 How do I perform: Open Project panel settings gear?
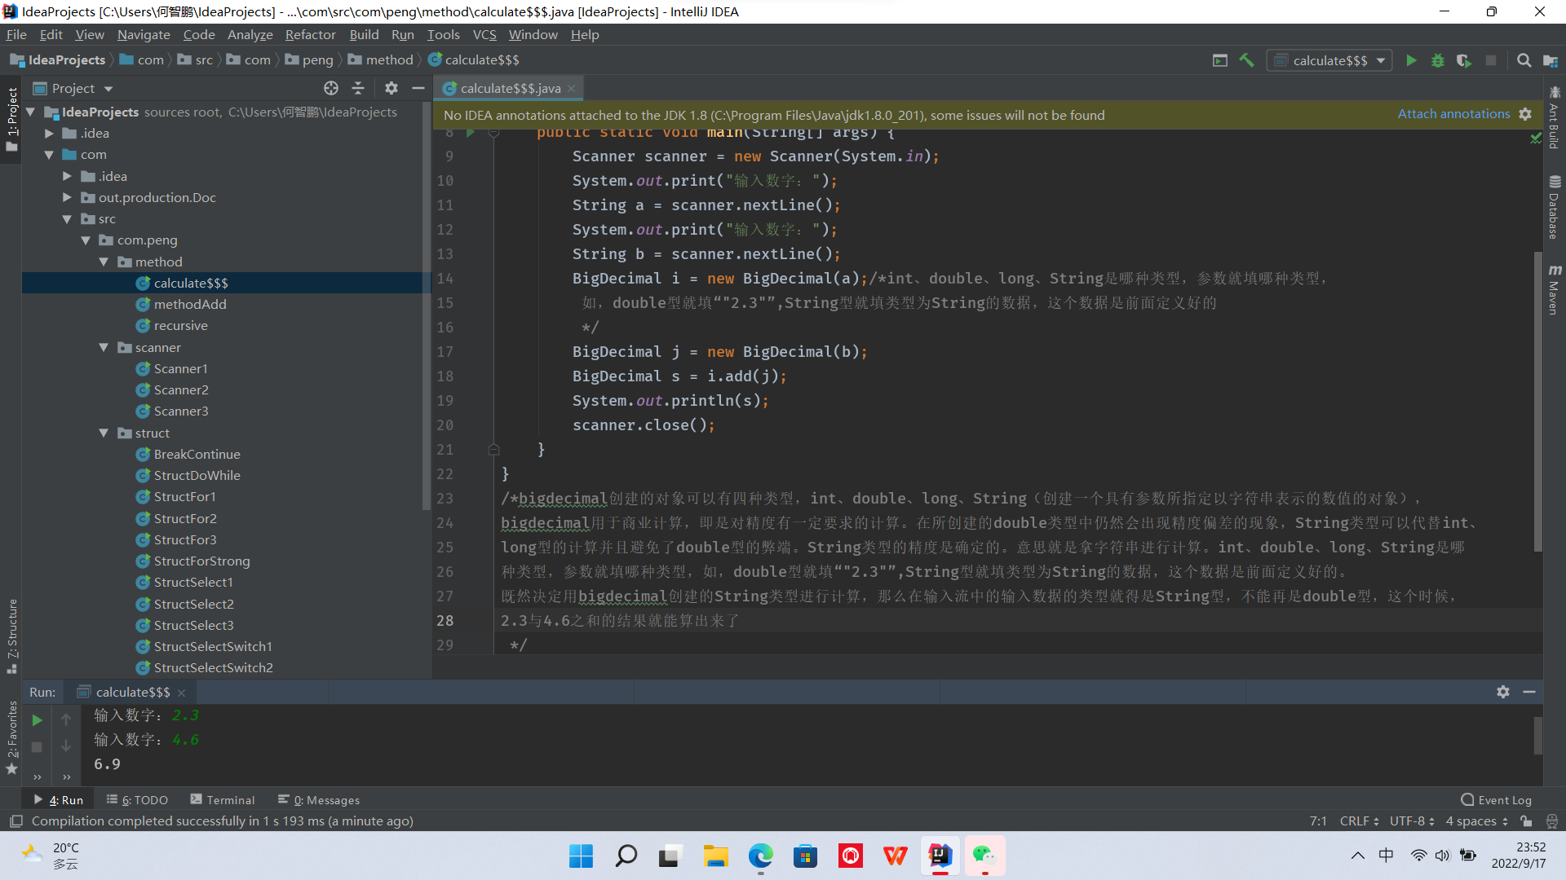(x=391, y=88)
